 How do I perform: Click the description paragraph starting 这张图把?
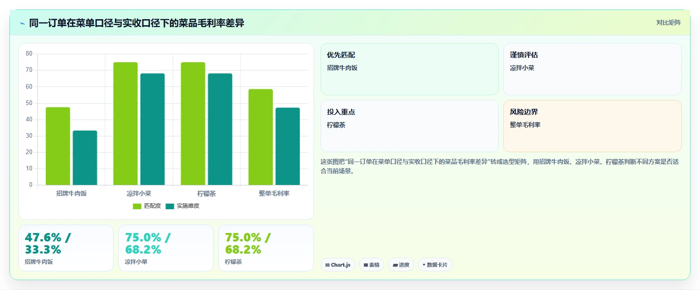499,166
